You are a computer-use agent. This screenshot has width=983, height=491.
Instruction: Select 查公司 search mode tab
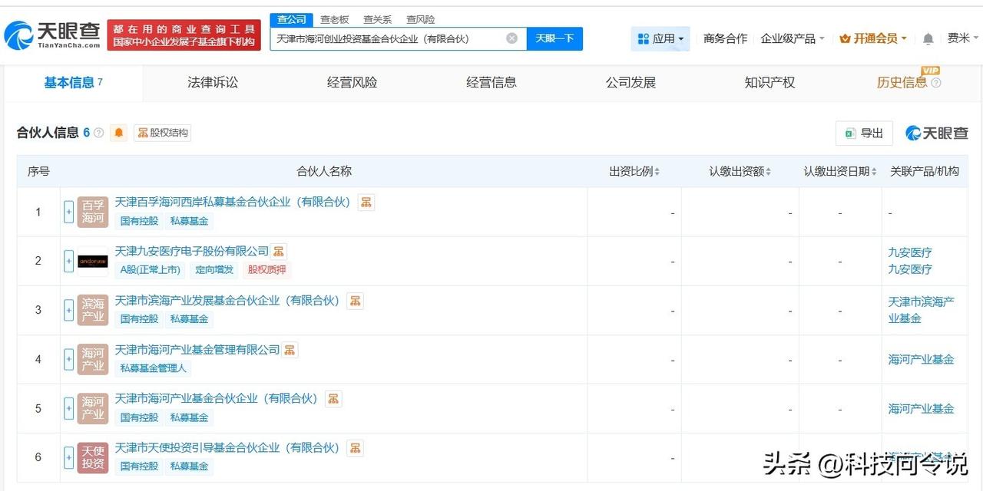click(292, 19)
